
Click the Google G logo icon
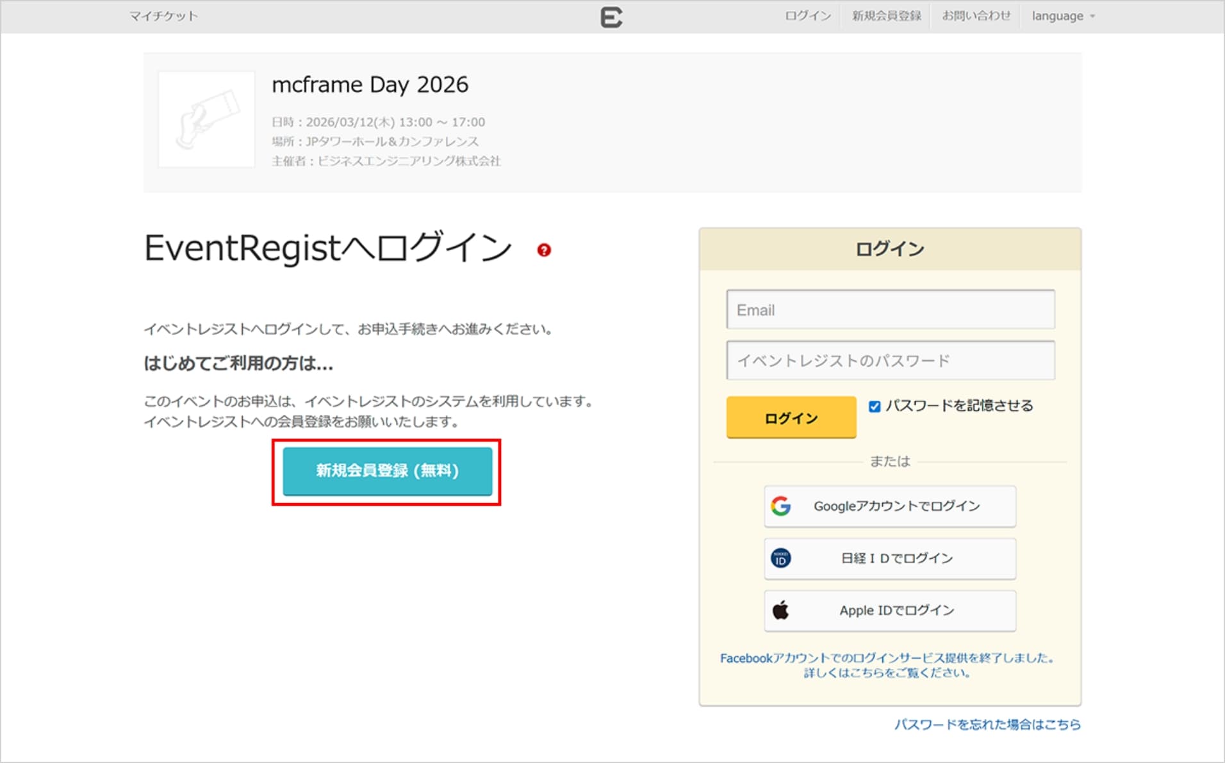(x=780, y=506)
